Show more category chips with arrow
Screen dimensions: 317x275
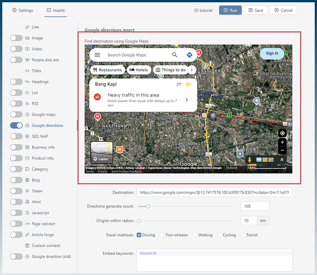192,70
